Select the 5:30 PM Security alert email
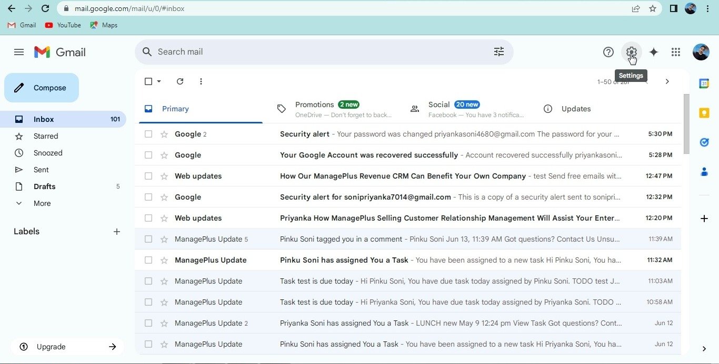 (x=148, y=134)
